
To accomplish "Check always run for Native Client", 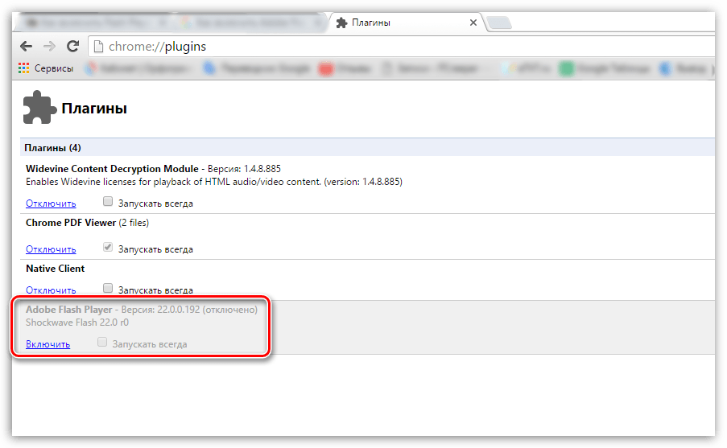I will (x=108, y=288).
